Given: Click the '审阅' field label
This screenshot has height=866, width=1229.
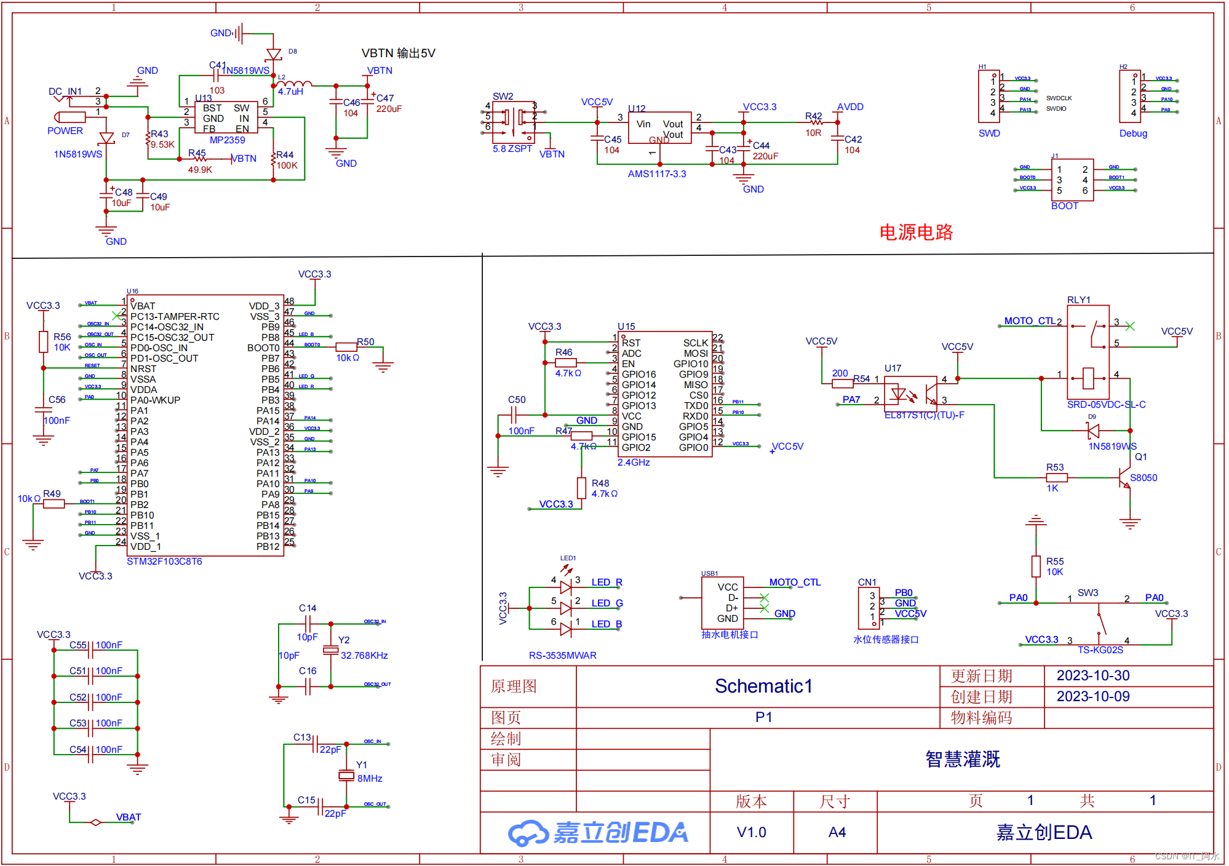Looking at the screenshot, I should click(506, 760).
